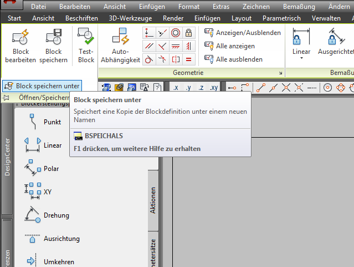This screenshot has height=267, width=354.
Task: Select Endpoint object snap icon
Action: pos(261,88)
